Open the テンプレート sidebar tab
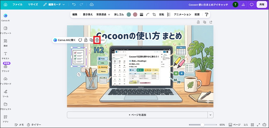The image size is (269, 128). tap(5, 30)
